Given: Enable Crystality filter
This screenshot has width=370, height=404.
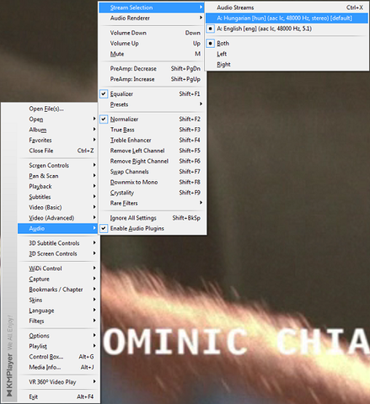Looking at the screenshot, I should point(152,193).
